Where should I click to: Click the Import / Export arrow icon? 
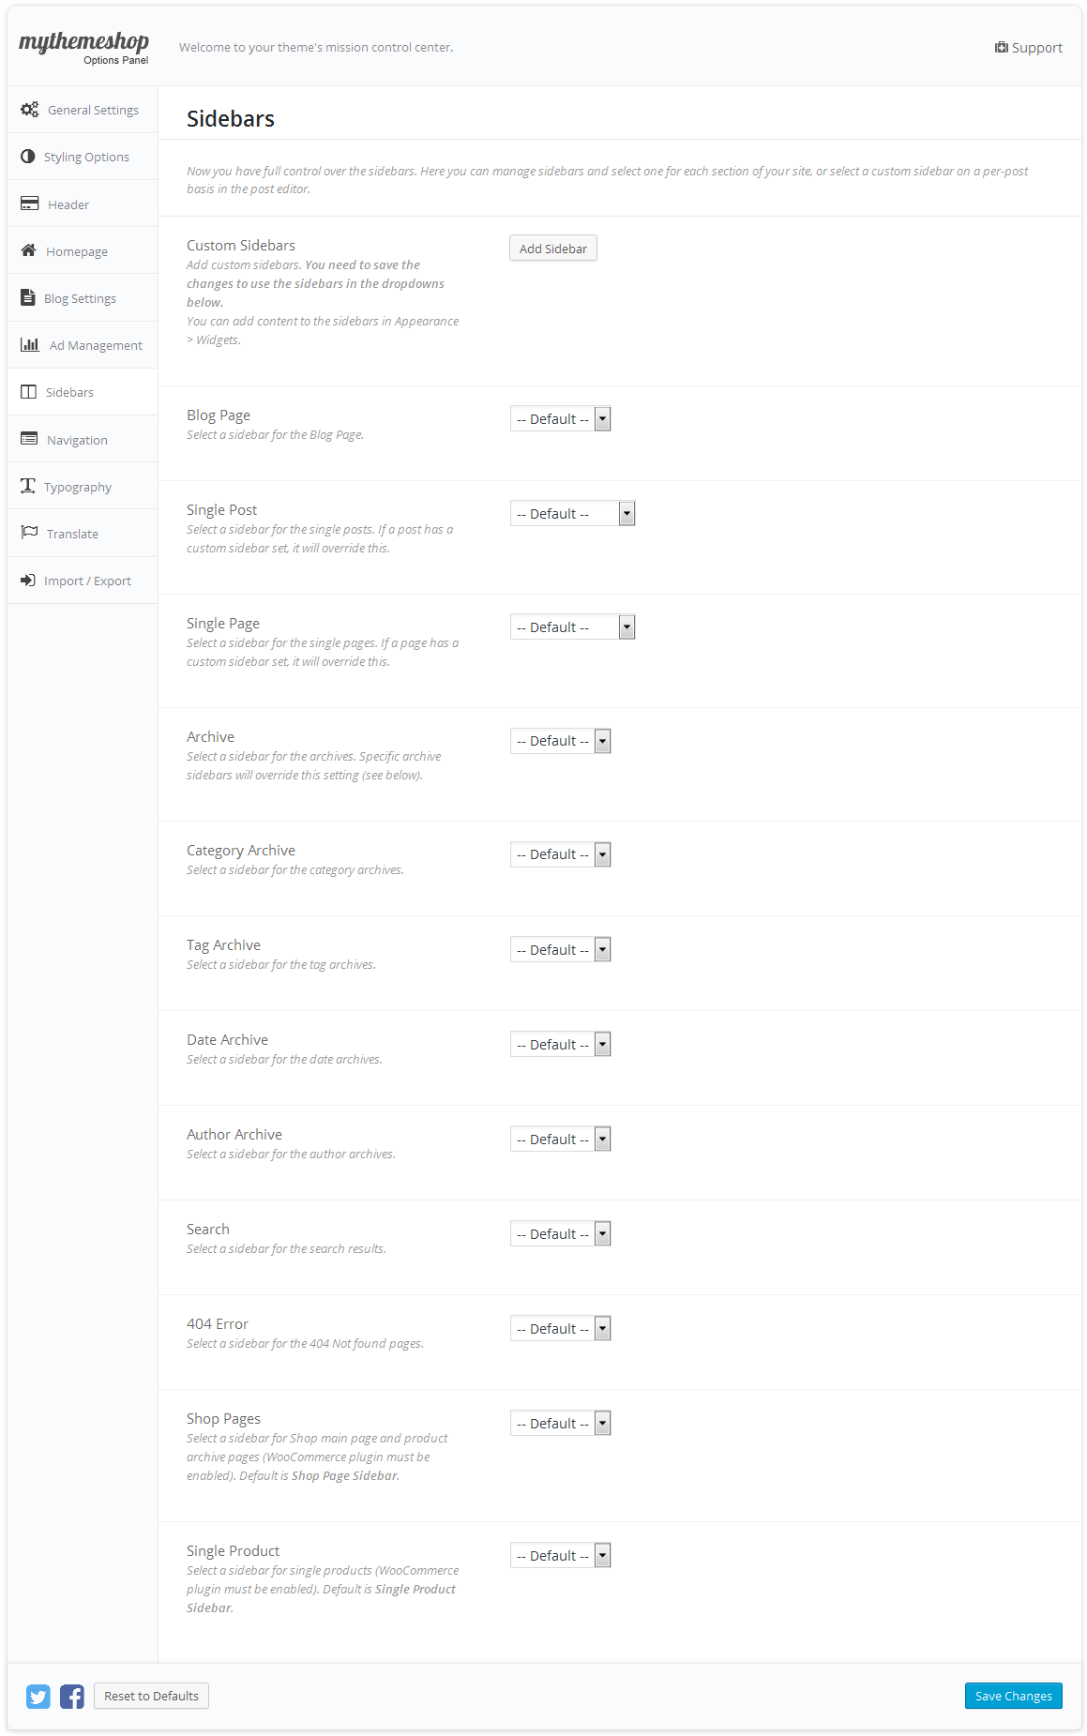point(28,580)
